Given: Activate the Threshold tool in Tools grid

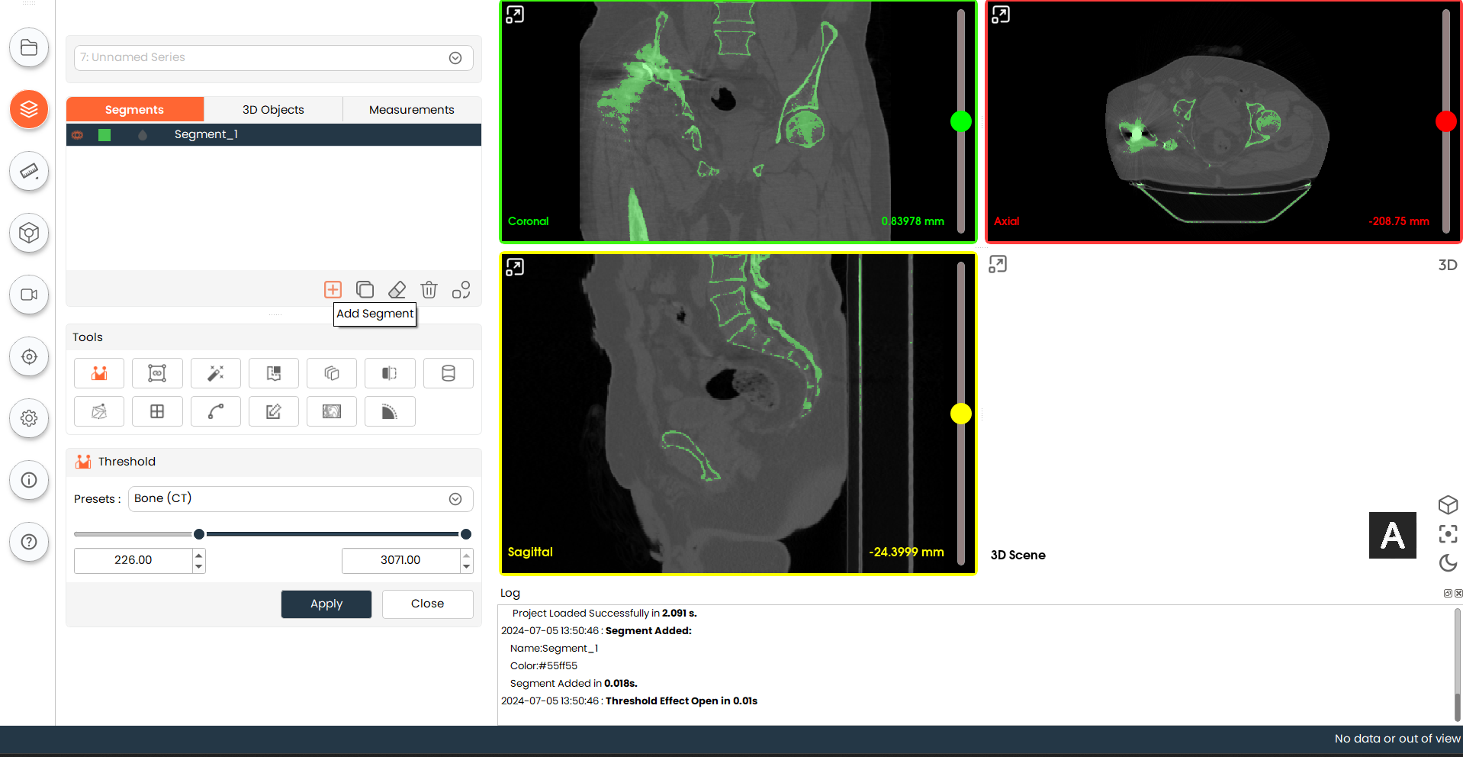Looking at the screenshot, I should click(x=99, y=373).
